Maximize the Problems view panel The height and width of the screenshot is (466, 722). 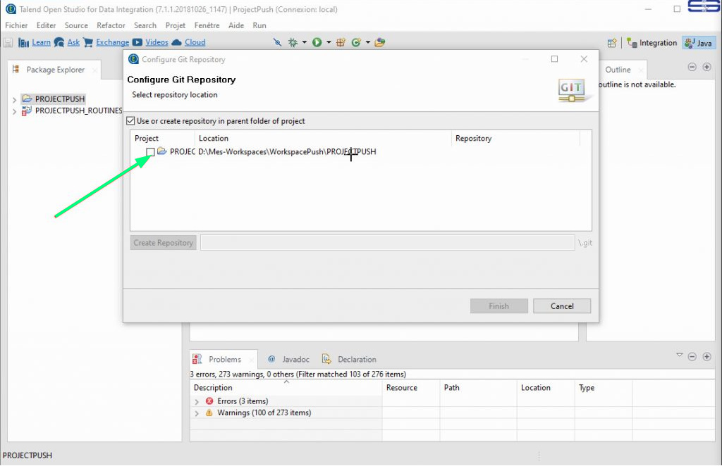(x=706, y=357)
